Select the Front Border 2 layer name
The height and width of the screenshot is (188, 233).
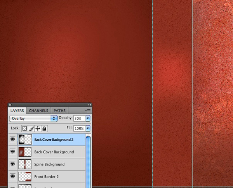46,177
